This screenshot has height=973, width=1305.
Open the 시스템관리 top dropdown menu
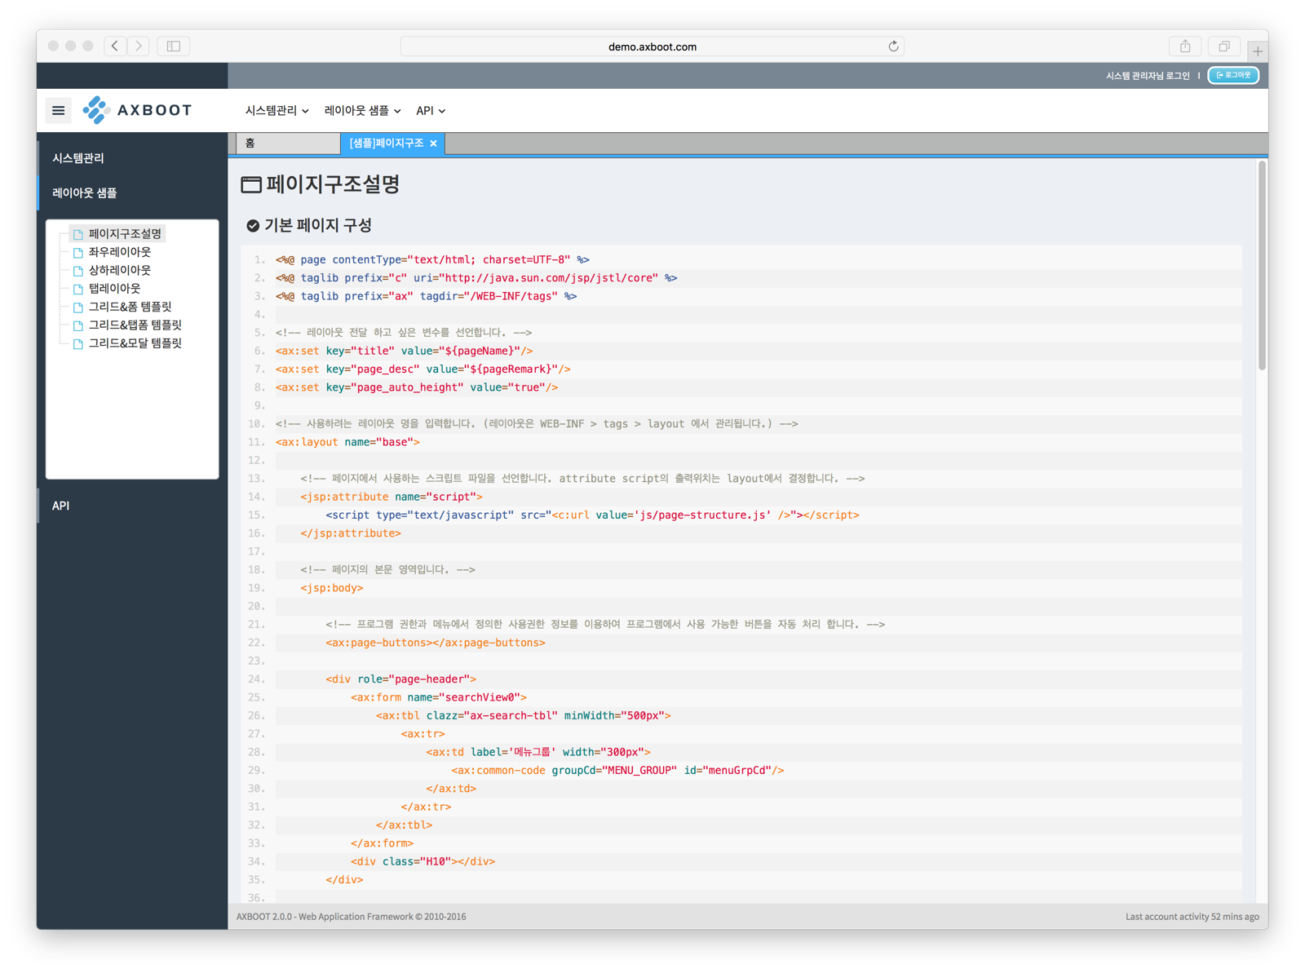(276, 111)
